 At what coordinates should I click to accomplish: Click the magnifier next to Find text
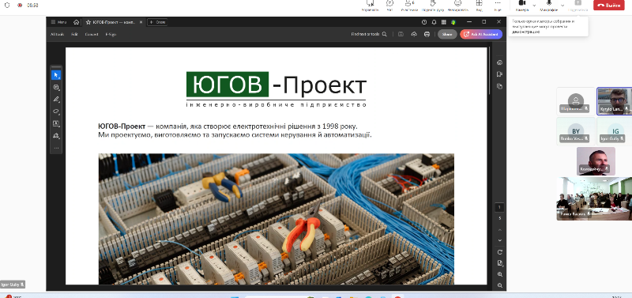[x=385, y=34]
